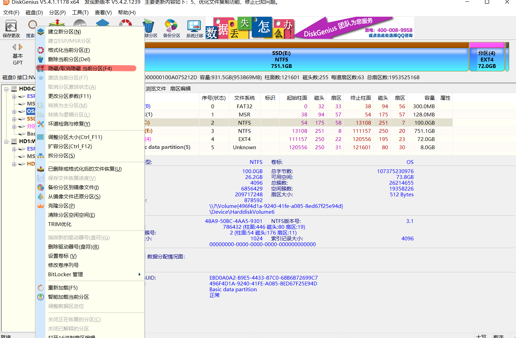Screen dimensions: 516x338
Task: Open the 文件(F) menu
Action: point(11,13)
